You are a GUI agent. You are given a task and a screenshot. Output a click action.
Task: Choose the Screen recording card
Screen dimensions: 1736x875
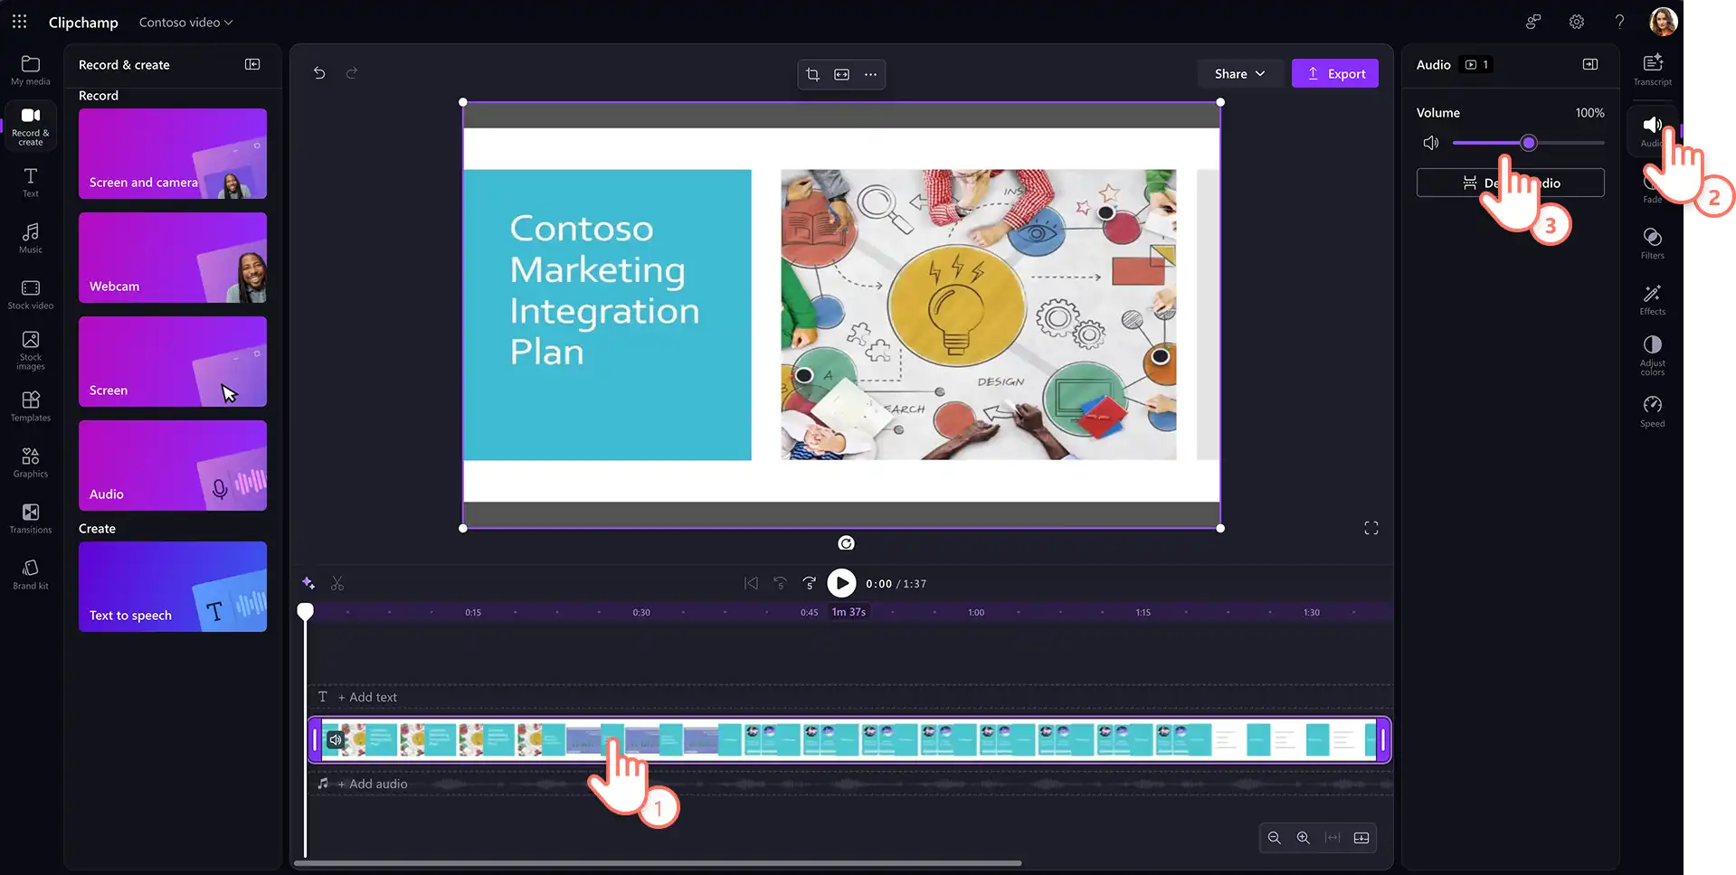[172, 362]
